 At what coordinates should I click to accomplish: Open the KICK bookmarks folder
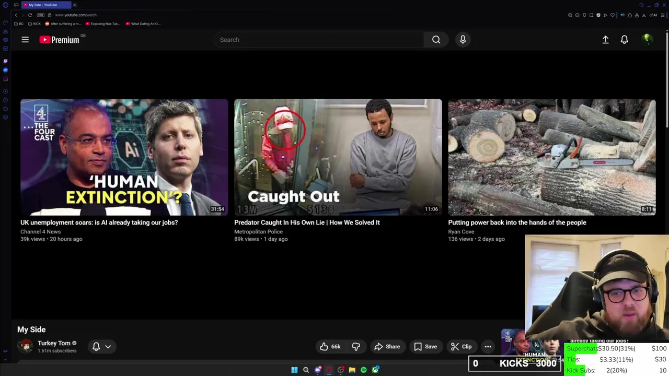point(34,23)
